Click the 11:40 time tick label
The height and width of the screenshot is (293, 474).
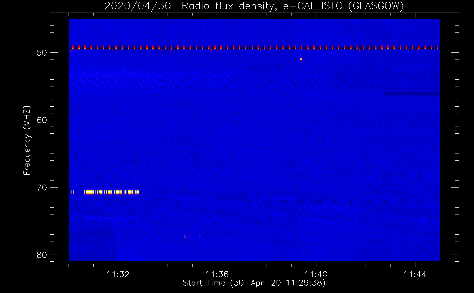[316, 274]
